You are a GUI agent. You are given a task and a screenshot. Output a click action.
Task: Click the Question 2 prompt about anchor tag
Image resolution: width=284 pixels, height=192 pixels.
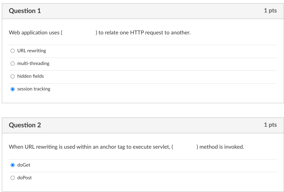126,147
